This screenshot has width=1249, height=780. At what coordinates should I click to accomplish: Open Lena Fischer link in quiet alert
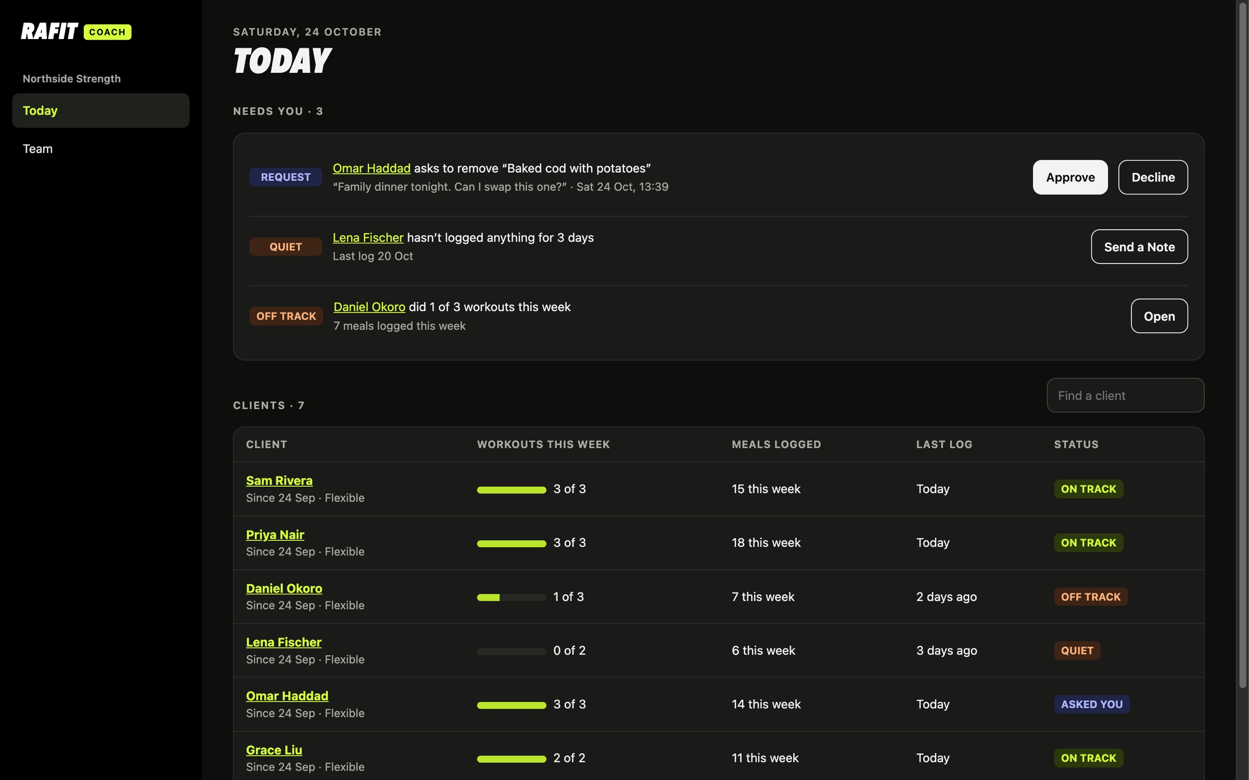tap(368, 238)
